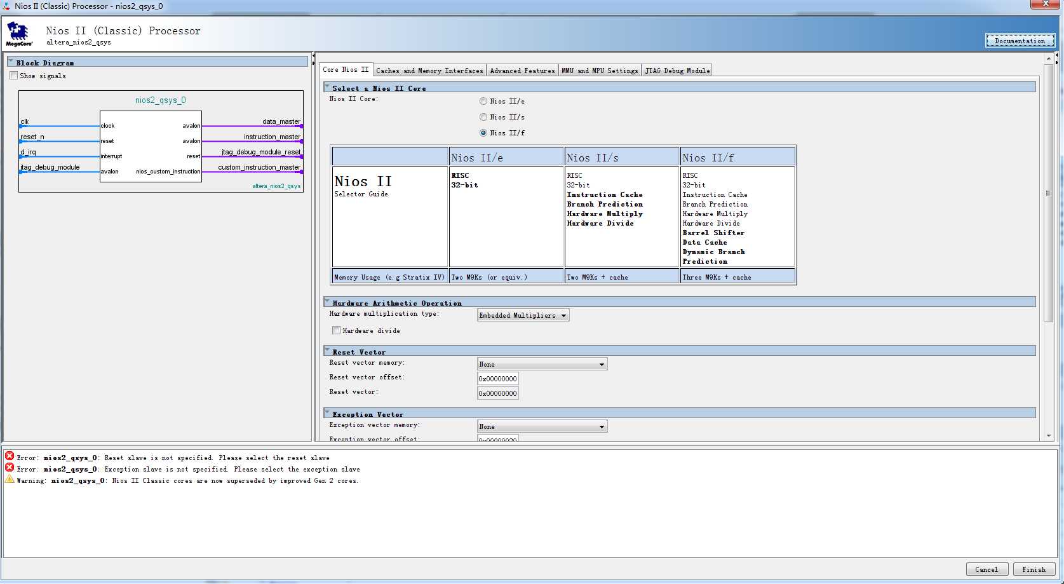
Task: Click the 'Memory Usage (e.g Stratix IV)' table cell
Action: 390,276
